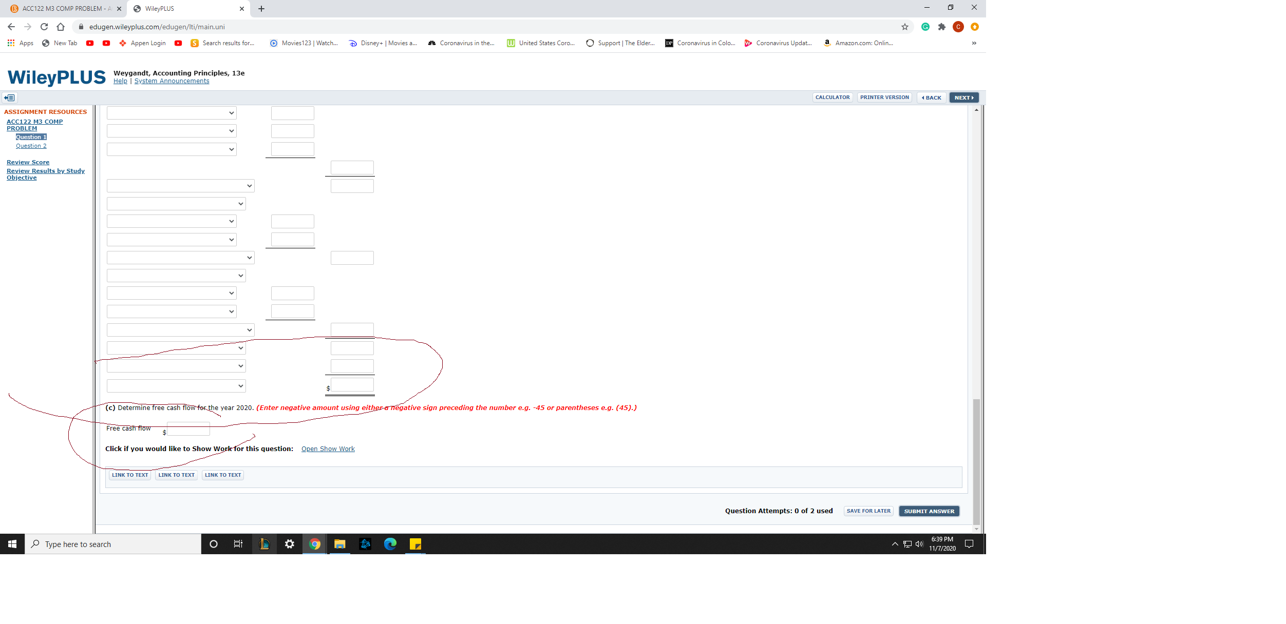The image size is (1286, 624).
Task: Launch League of Legends from the taskbar
Action: tap(264, 544)
